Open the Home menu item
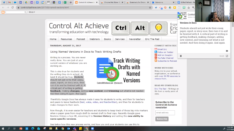Viewport: 234px width, 131px height. tap(53, 39)
